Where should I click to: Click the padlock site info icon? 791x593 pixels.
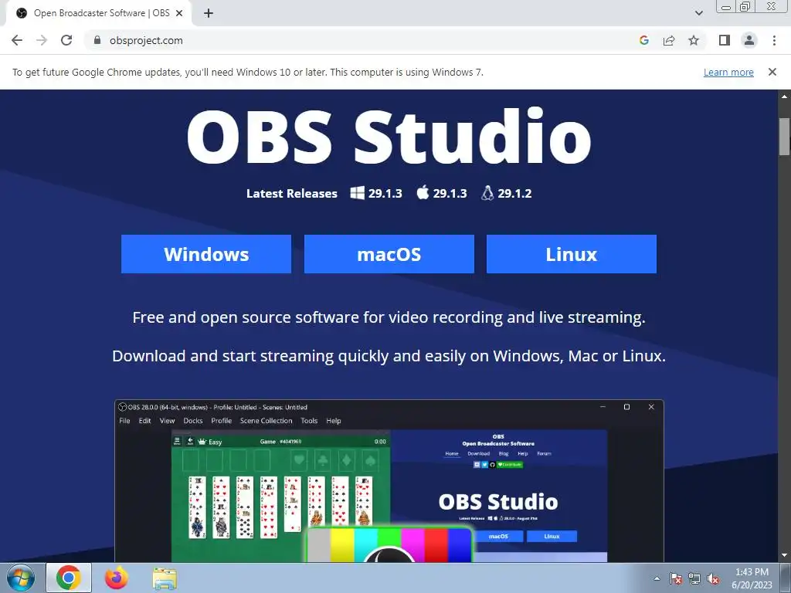(97, 40)
